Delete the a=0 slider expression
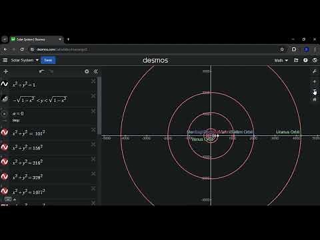The image size is (320, 240). point(93,111)
